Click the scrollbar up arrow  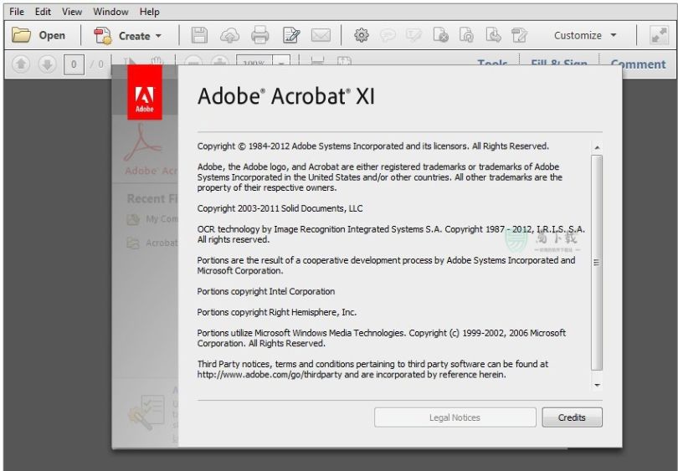click(597, 148)
